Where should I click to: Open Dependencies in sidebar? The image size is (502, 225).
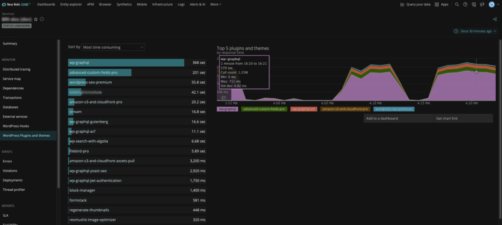(x=13, y=88)
